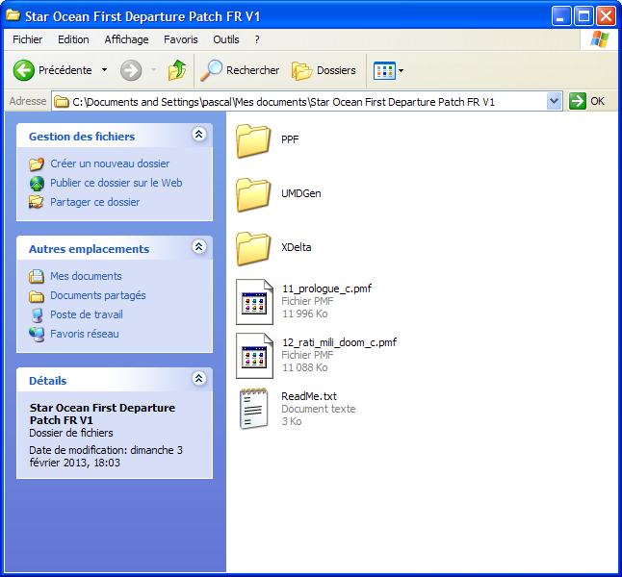
Task: Click the ReadMe.txt file name
Action: 309,396
